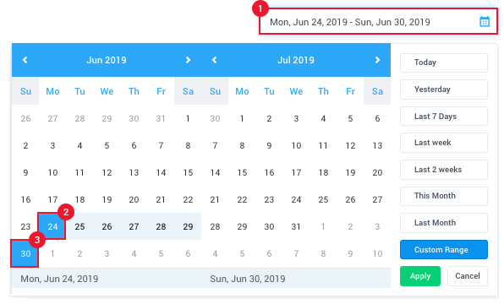Cancel the date selection

[x=468, y=276]
